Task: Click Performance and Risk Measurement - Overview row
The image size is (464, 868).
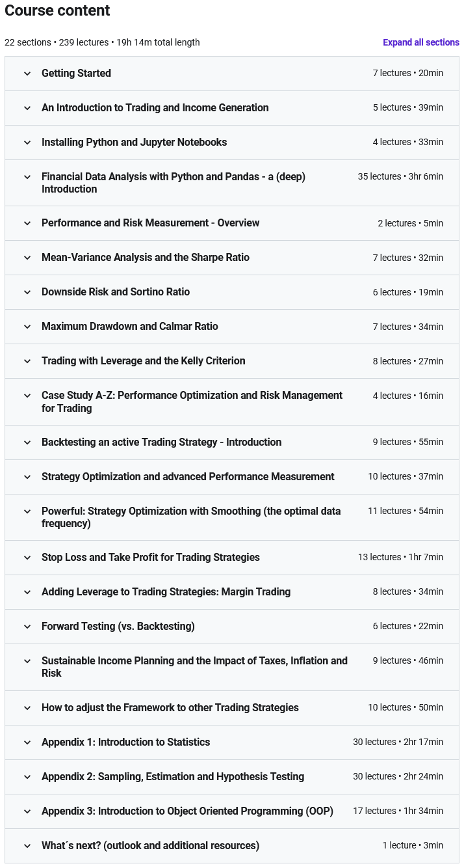Action: (x=150, y=223)
